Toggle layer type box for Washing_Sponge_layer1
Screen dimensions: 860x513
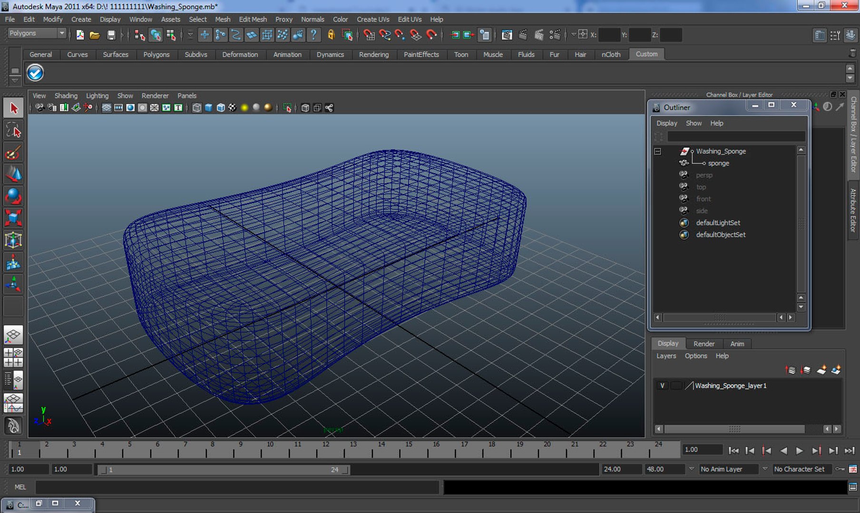(x=676, y=386)
